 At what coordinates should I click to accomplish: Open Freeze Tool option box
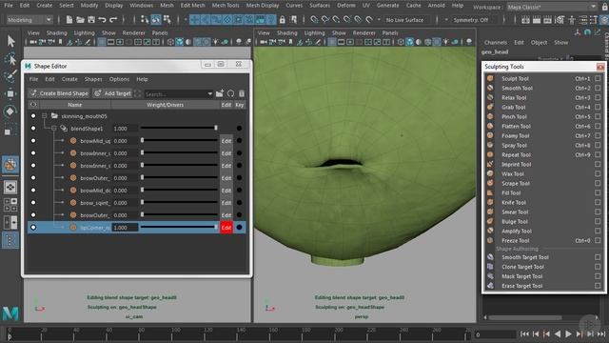click(598, 240)
